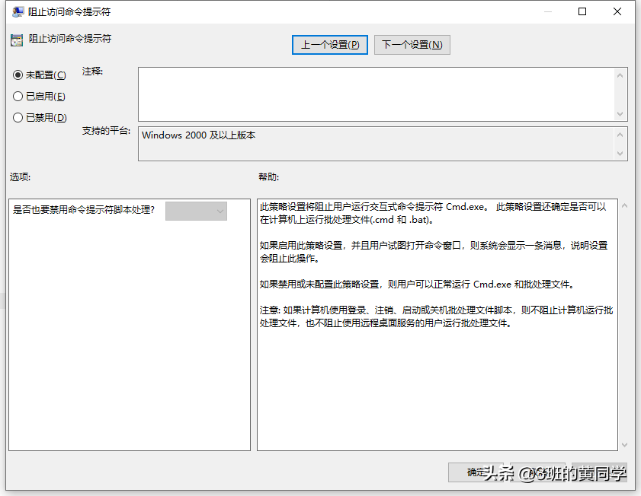The width and height of the screenshot is (641, 496).
Task: Click inside the 注释 comment text box
Action: [x=376, y=94]
